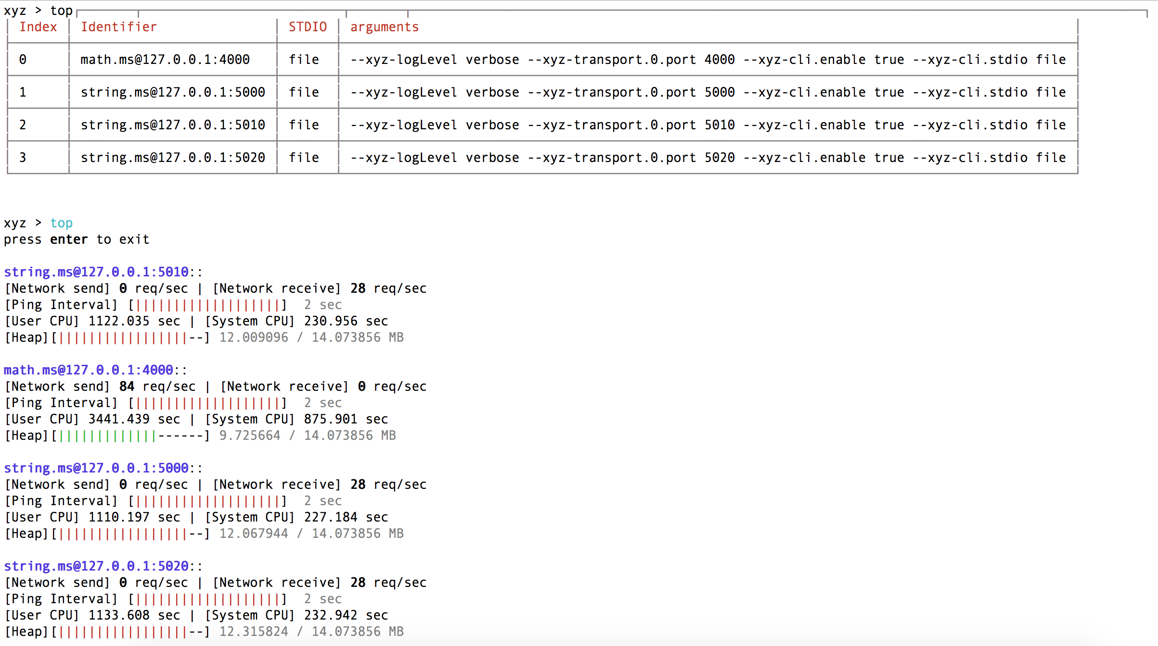The width and height of the screenshot is (1158, 646).
Task: Click the arguments column header
Action: click(x=385, y=27)
